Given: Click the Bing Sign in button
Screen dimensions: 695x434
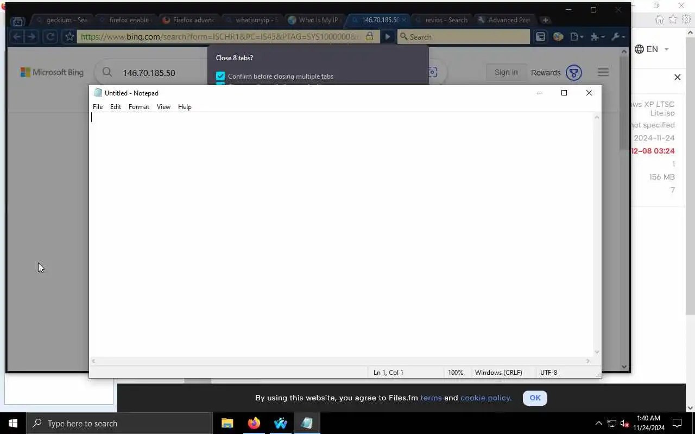Looking at the screenshot, I should point(506,72).
